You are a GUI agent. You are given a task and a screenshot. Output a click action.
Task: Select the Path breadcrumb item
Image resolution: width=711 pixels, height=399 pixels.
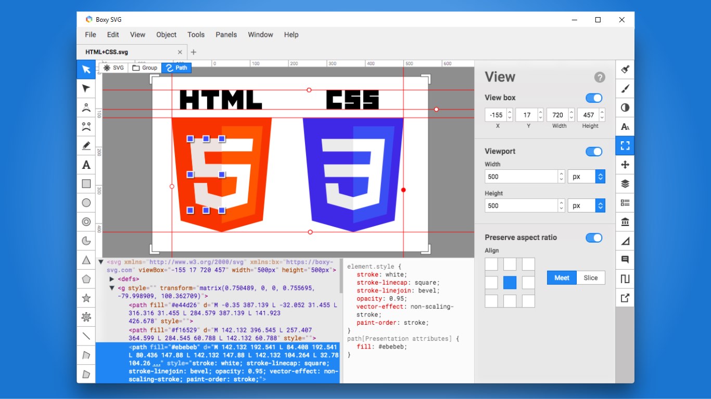[x=176, y=68]
